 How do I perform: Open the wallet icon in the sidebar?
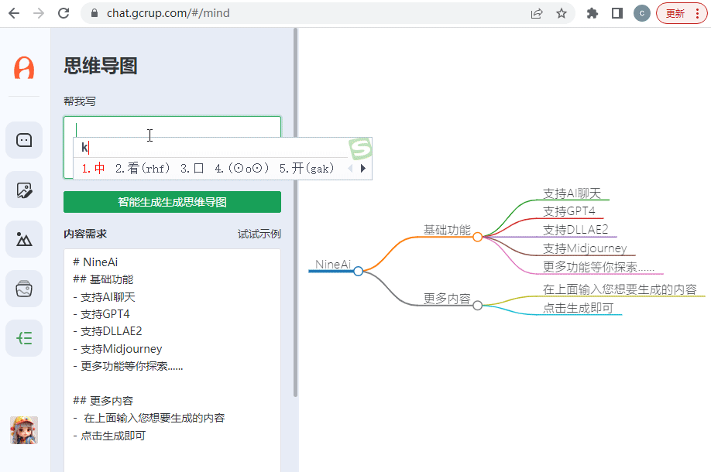coord(24,289)
